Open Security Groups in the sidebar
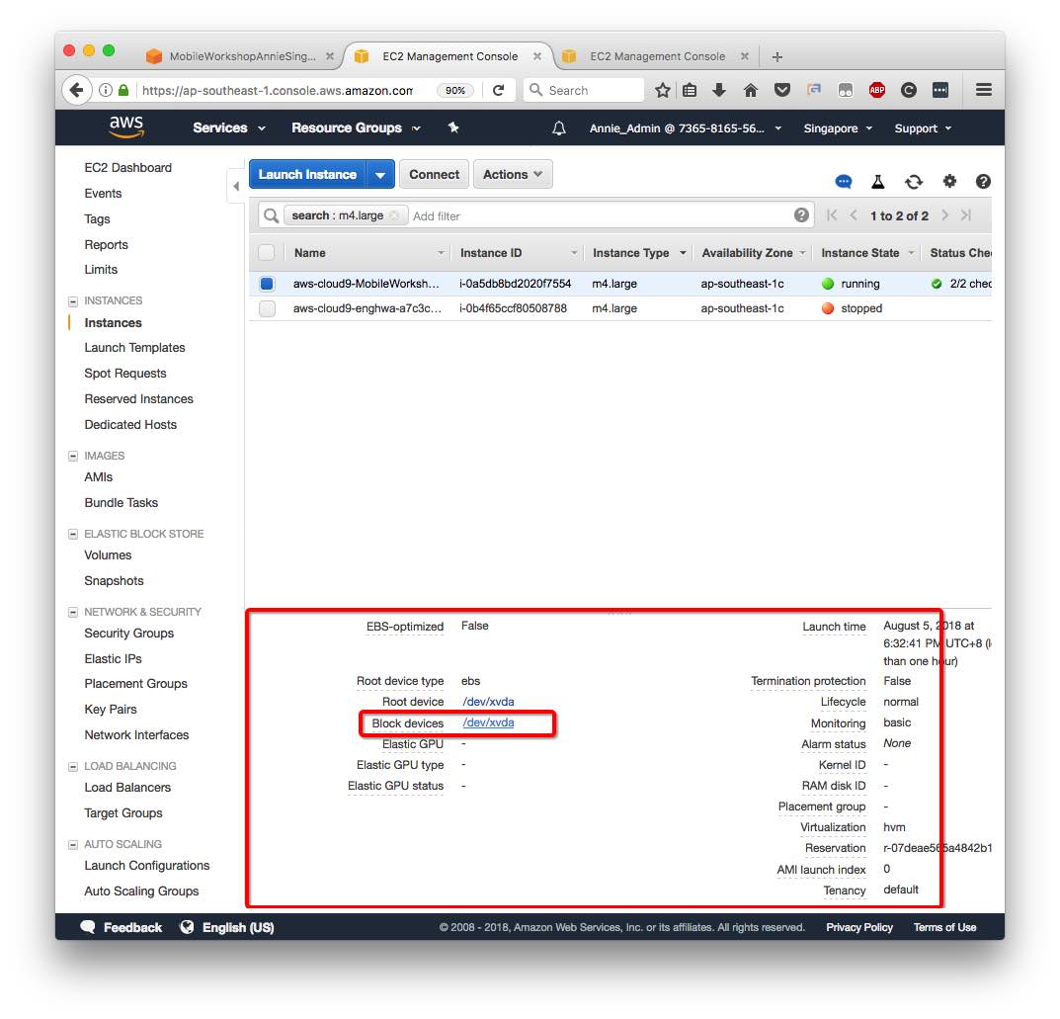 click(129, 633)
